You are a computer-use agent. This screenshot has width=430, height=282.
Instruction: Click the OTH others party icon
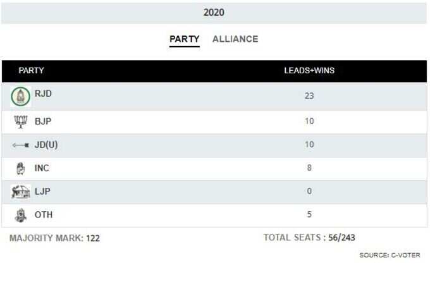coord(21,215)
